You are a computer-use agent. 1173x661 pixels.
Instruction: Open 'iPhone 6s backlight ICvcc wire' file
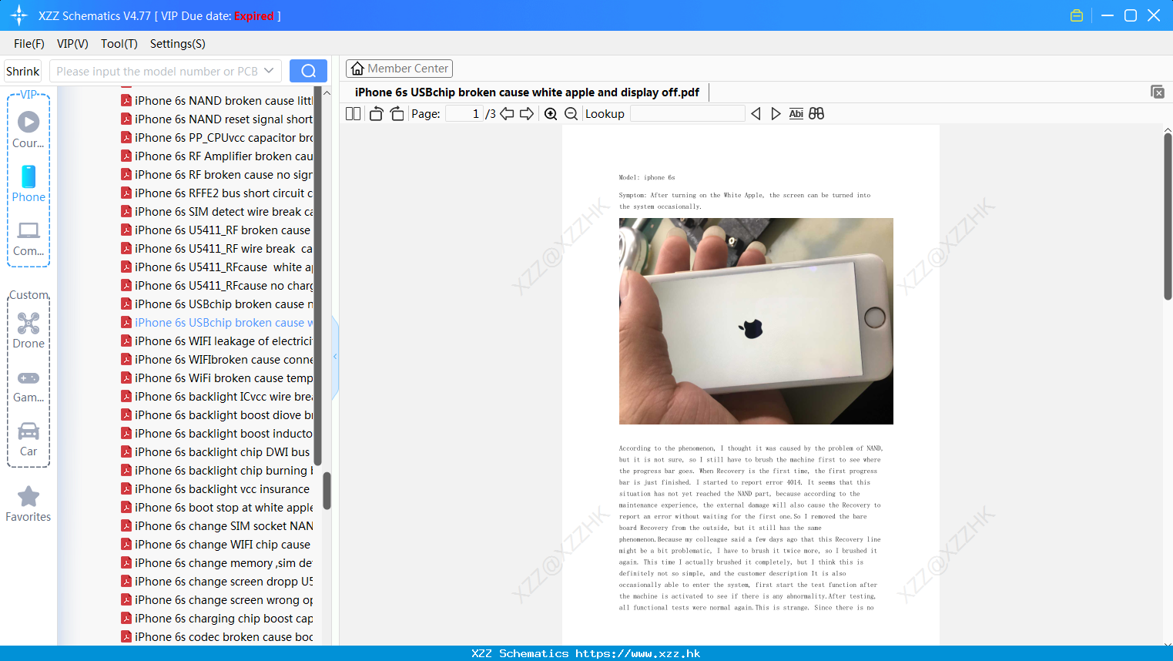[x=217, y=397]
